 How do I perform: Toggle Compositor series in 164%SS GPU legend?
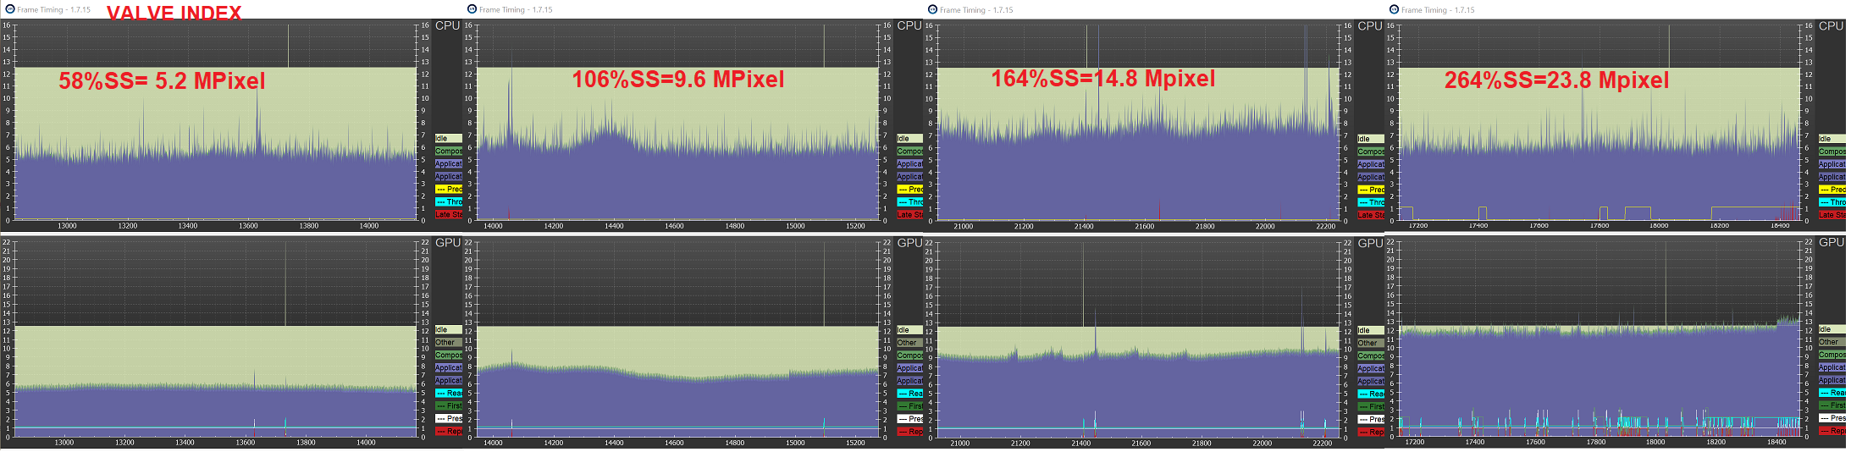click(1371, 356)
